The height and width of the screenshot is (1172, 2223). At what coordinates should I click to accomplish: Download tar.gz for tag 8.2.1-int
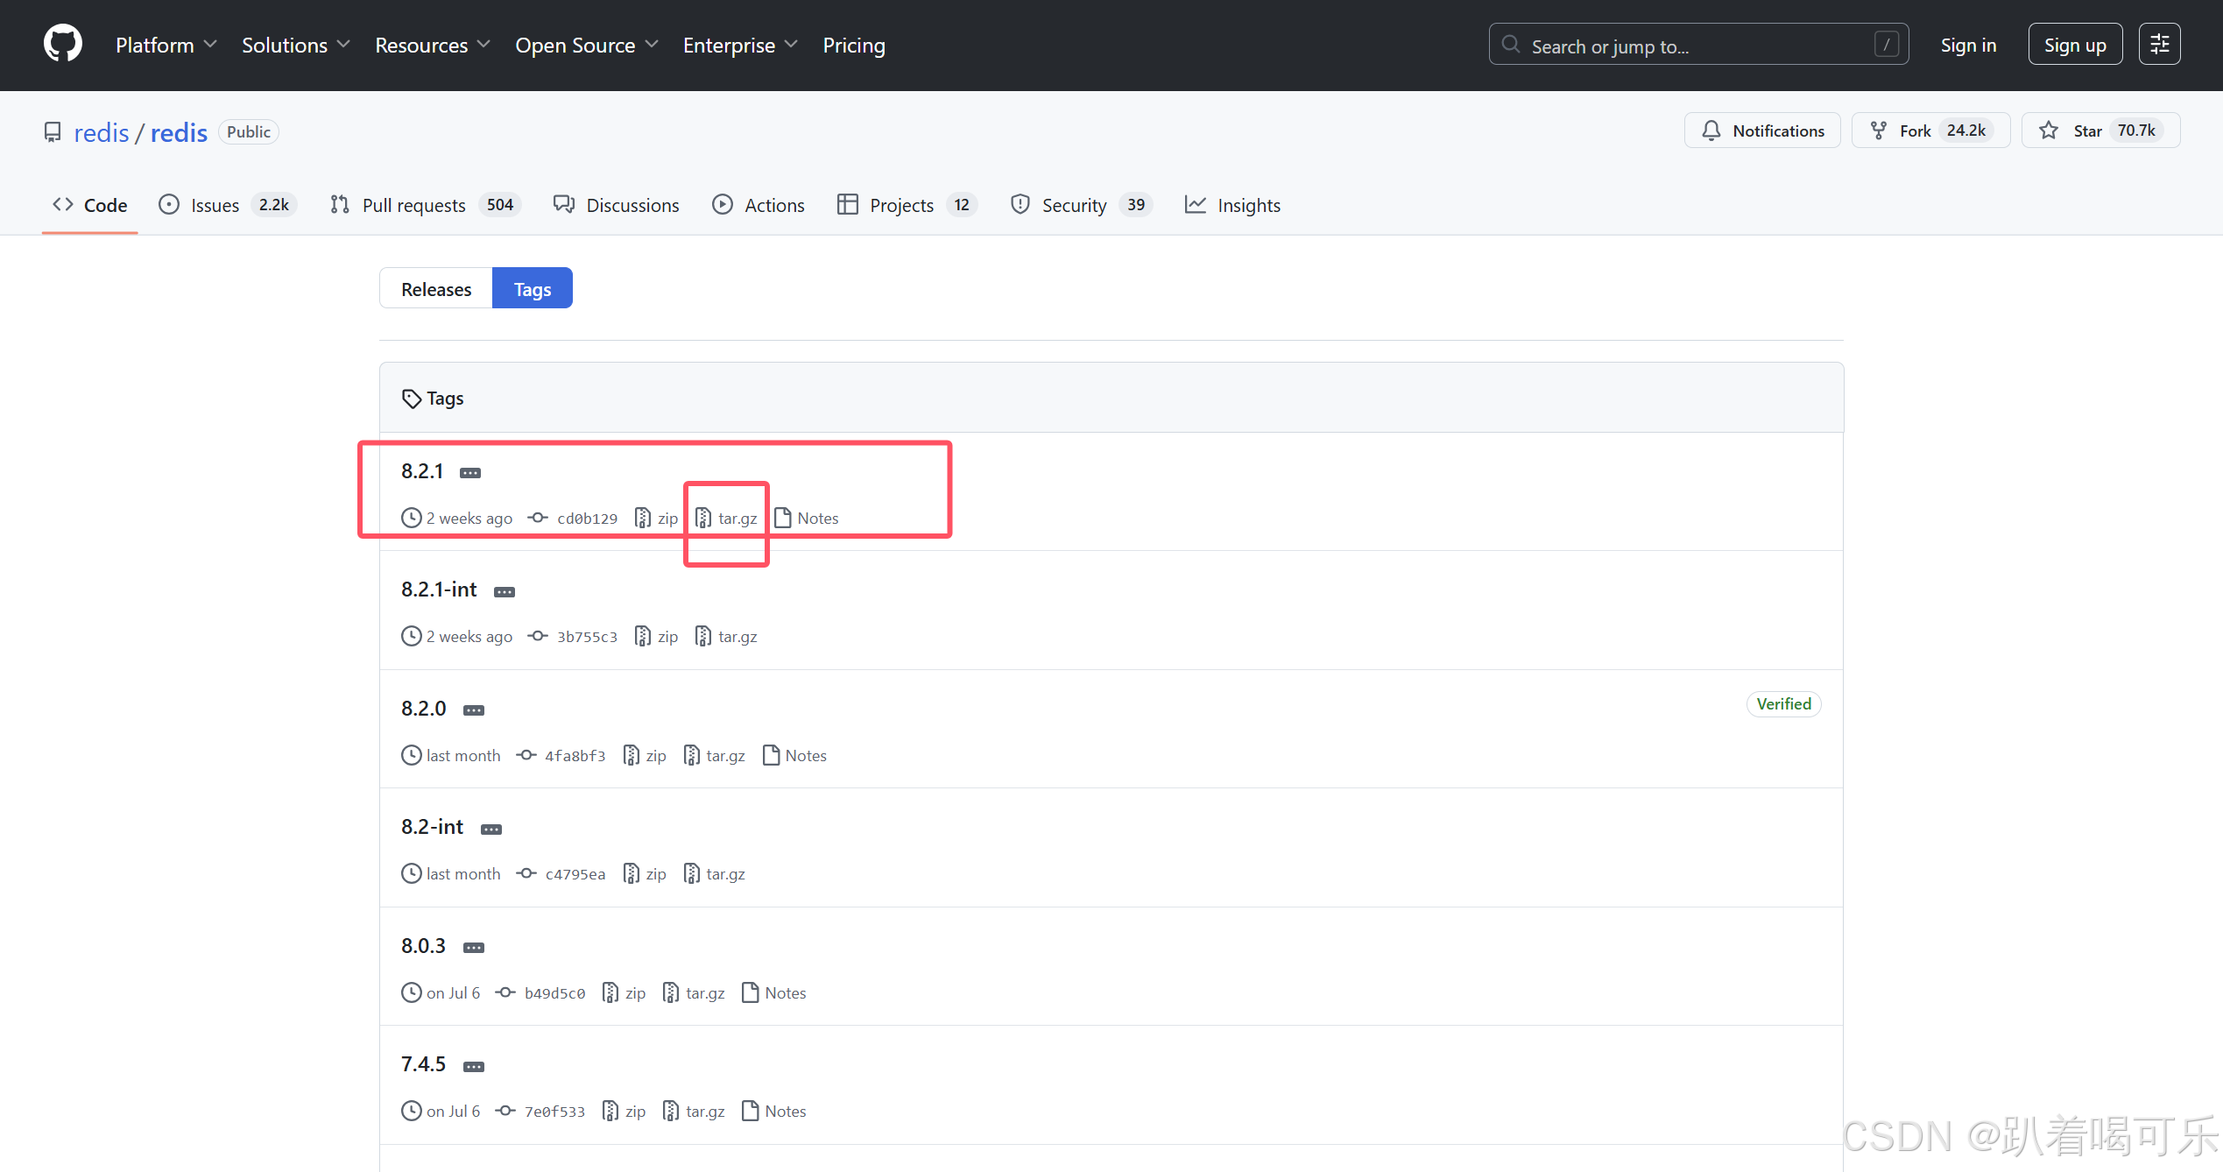click(726, 637)
